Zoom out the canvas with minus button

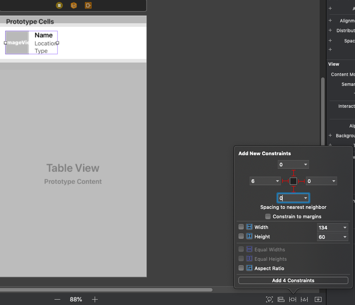tap(57, 299)
